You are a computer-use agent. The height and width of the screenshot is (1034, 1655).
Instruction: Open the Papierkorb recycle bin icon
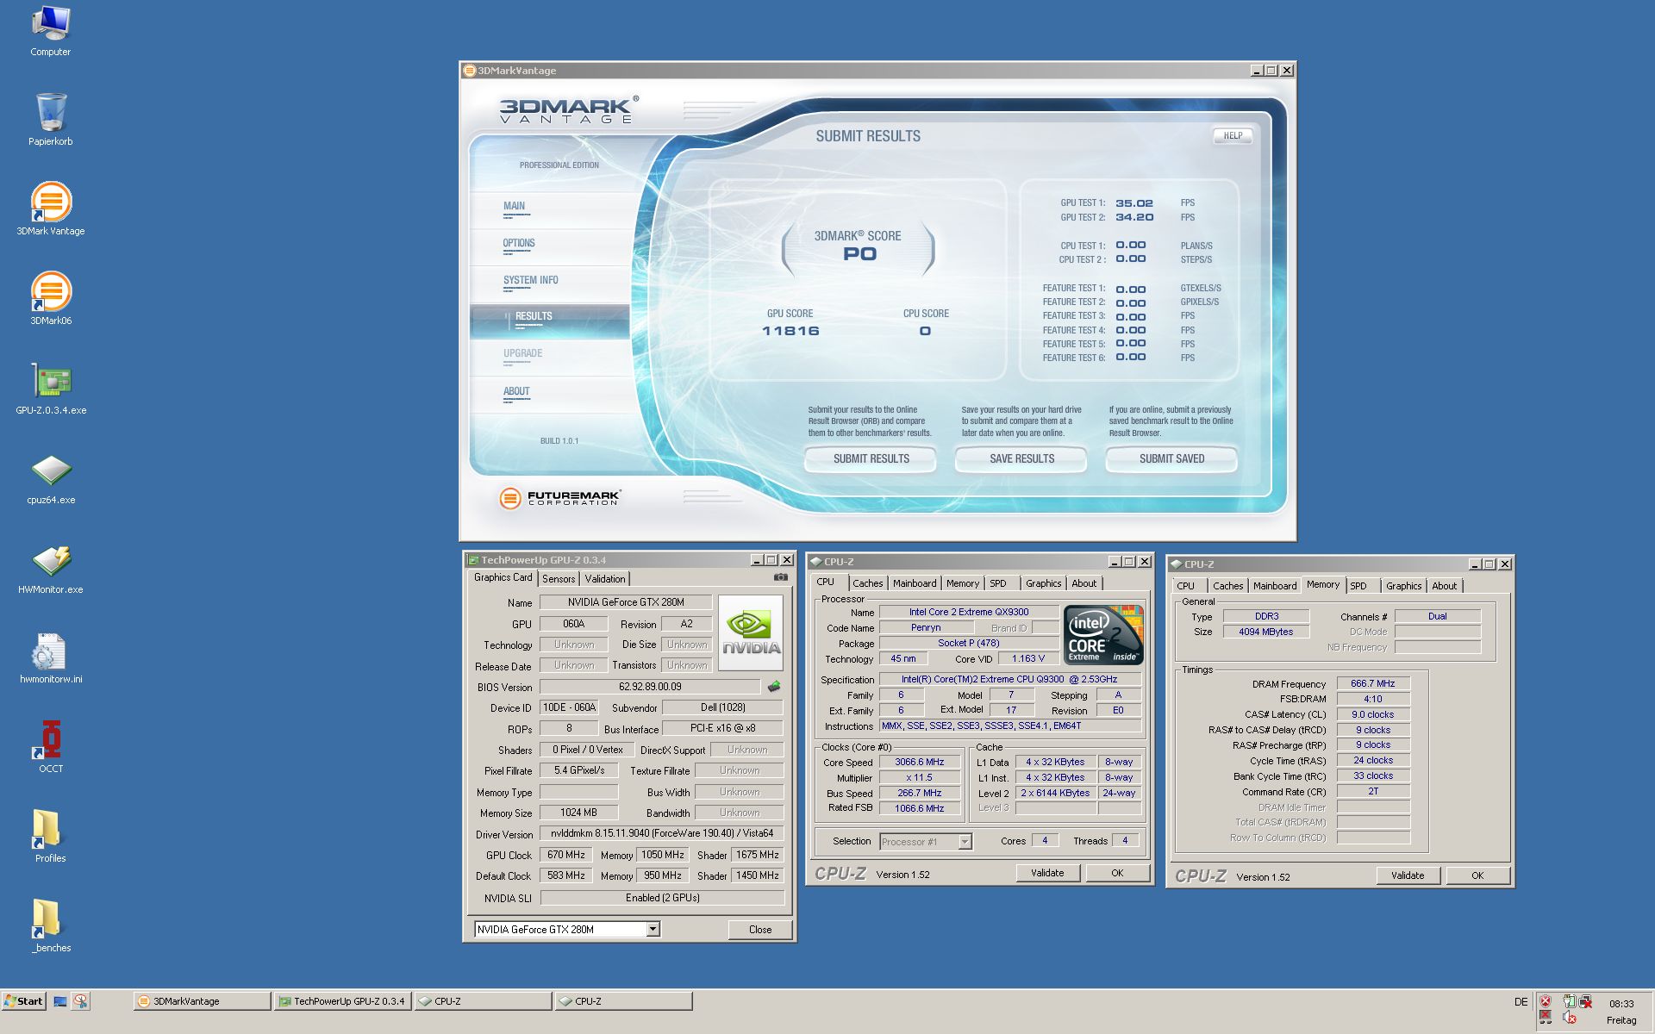click(x=50, y=120)
